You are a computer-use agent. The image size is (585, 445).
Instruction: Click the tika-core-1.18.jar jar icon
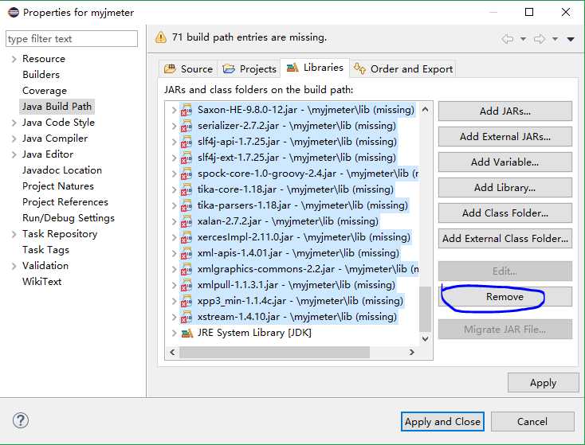click(186, 190)
